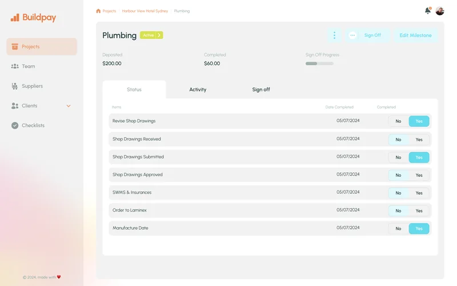Click the Manufacture Date 05/07/2024 date
The image size is (457, 286).
point(348,228)
